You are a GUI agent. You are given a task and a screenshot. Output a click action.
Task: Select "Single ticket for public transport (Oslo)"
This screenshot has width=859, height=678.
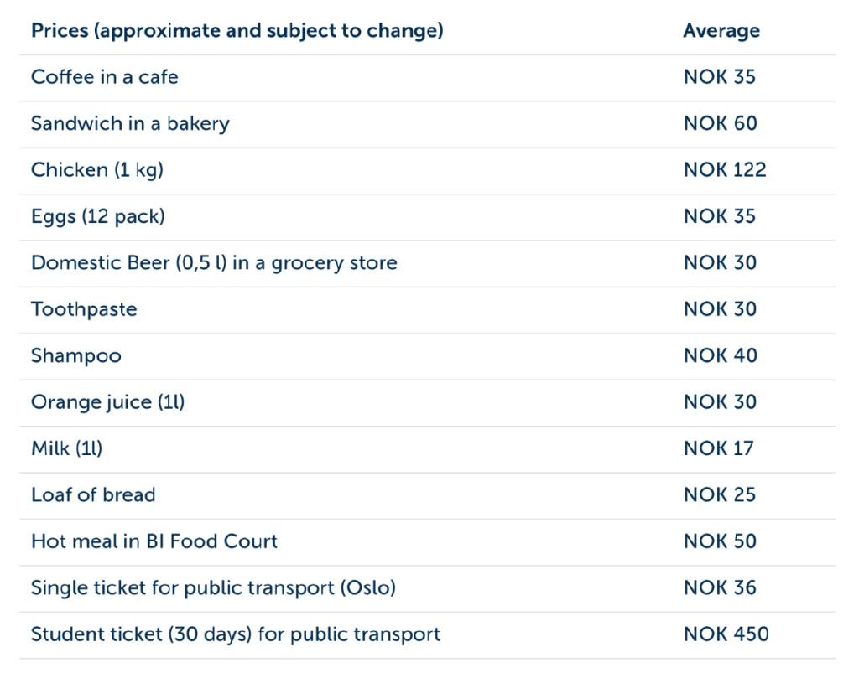(x=213, y=587)
